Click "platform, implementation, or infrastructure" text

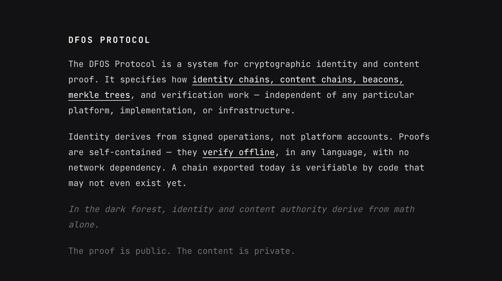click(181, 111)
